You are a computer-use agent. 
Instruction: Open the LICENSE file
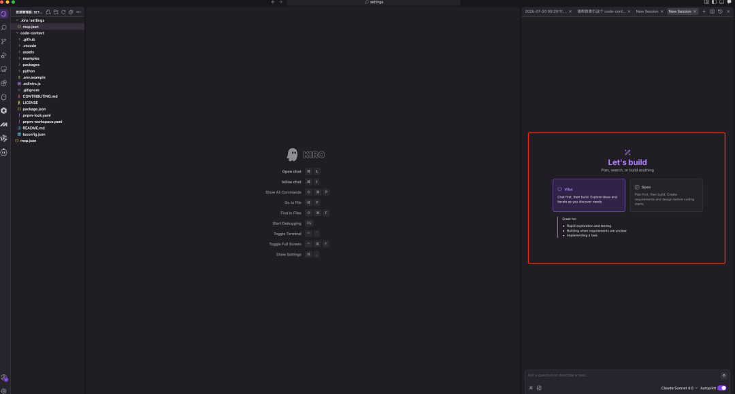coord(47,103)
